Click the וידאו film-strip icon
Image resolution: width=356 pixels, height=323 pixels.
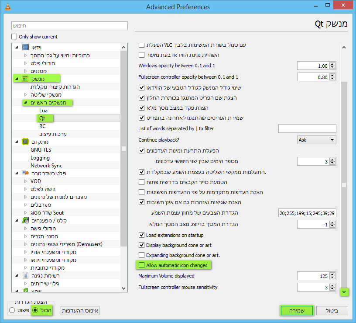25,47
